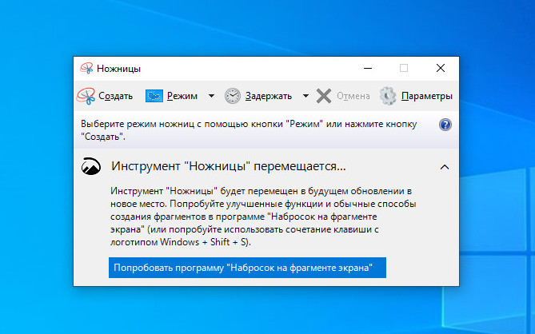Click the blue help question mark icon

(x=445, y=125)
